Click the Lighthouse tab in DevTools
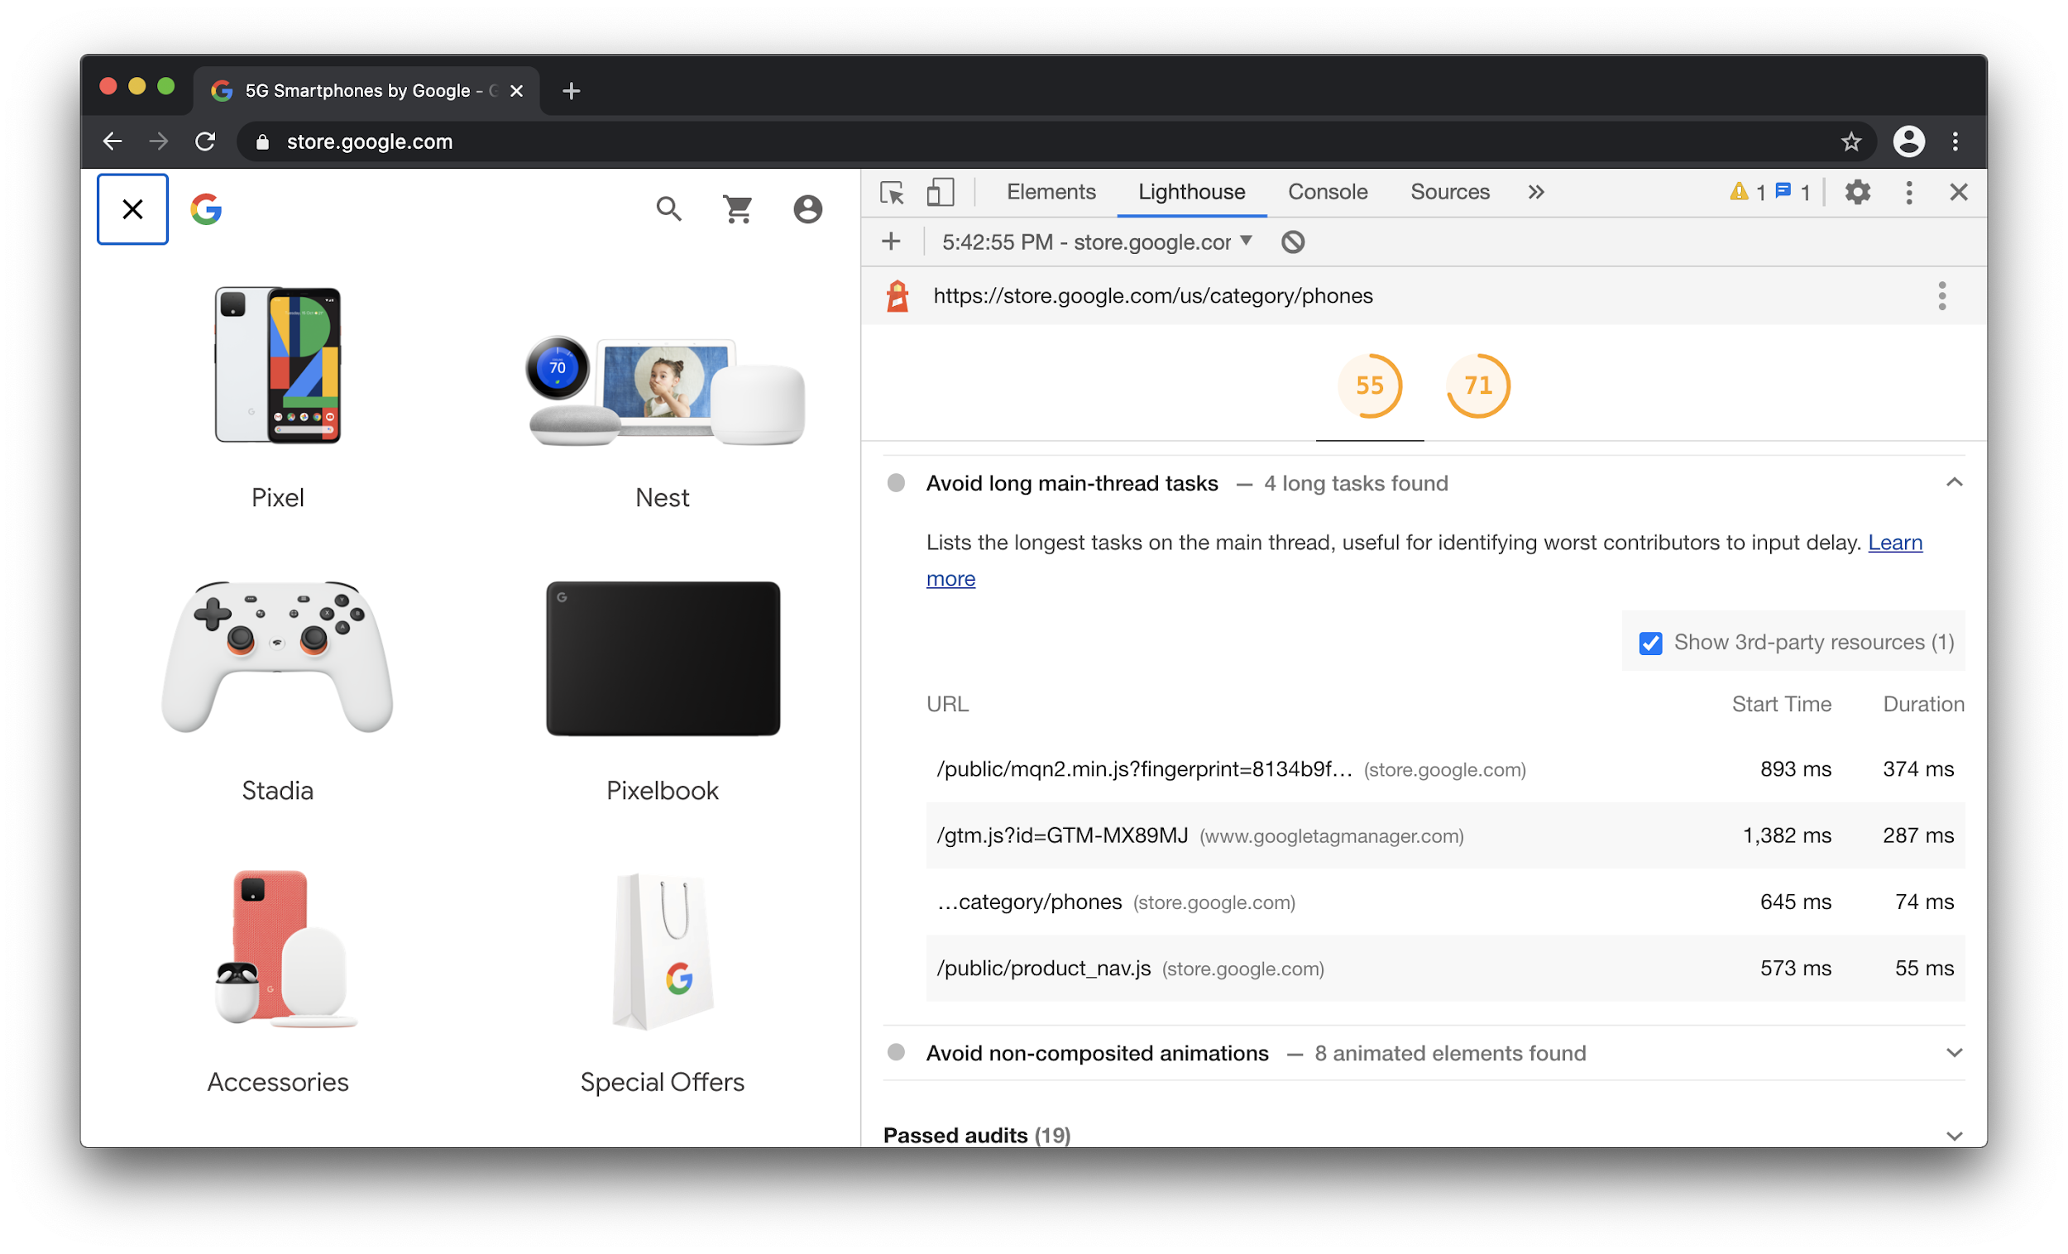 1192,190
